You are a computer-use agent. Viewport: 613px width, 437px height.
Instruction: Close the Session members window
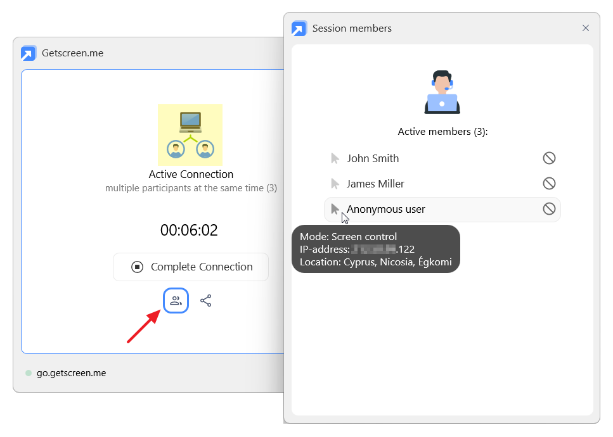click(586, 28)
